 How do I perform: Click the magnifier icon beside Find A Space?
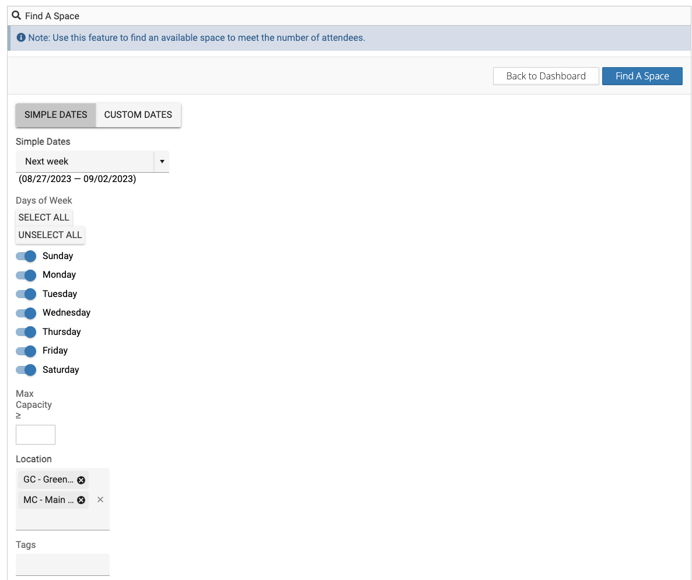click(16, 16)
